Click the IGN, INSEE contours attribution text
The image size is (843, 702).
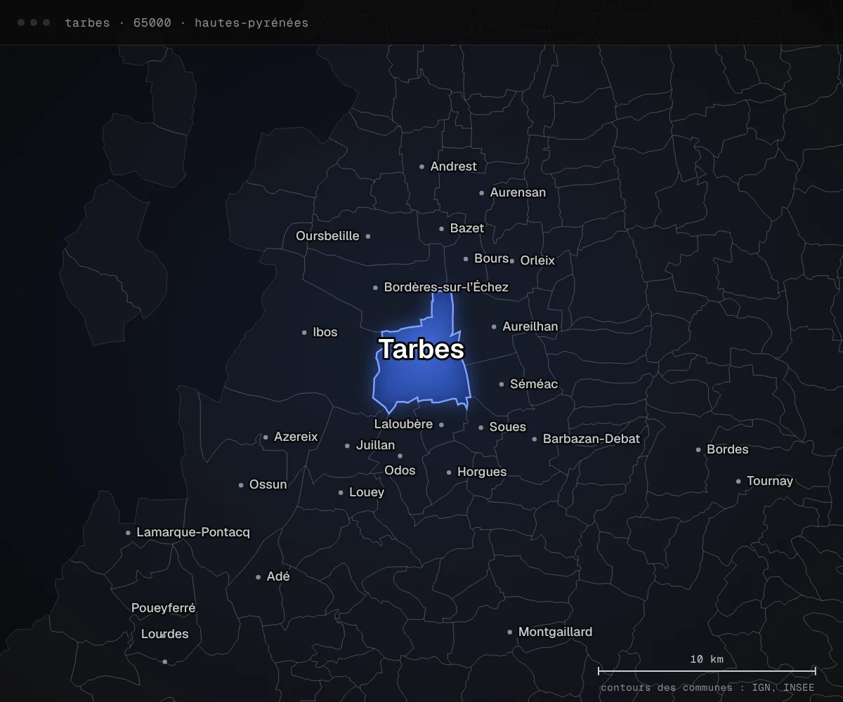(x=707, y=687)
